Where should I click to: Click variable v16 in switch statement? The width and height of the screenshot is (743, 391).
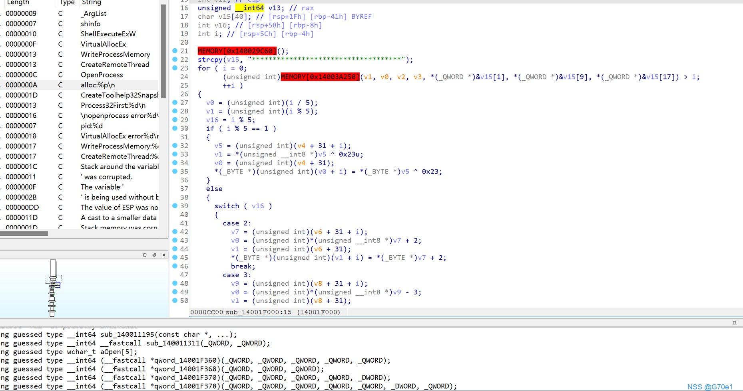(258, 206)
